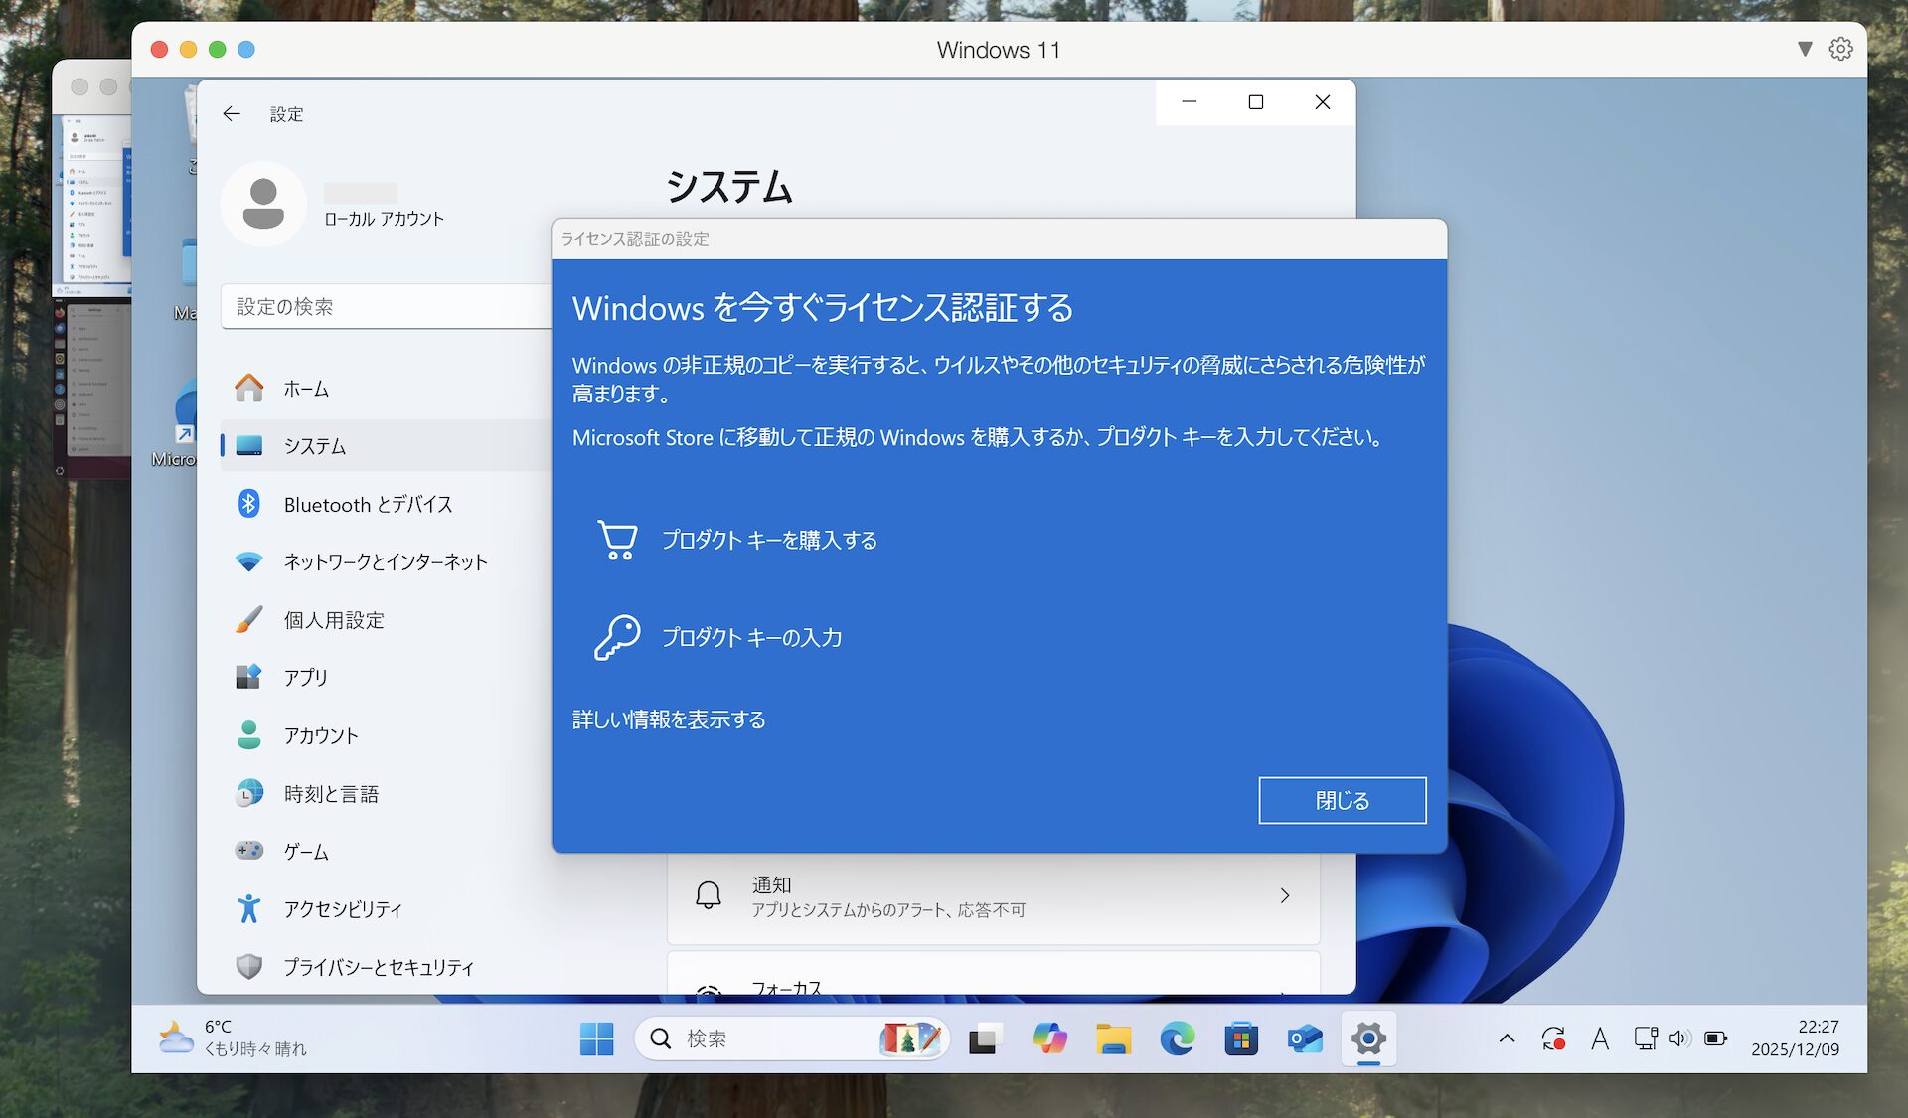Open Microsoft Edge from the taskbar
Viewport: 1908px width, 1118px height.
point(1178,1039)
